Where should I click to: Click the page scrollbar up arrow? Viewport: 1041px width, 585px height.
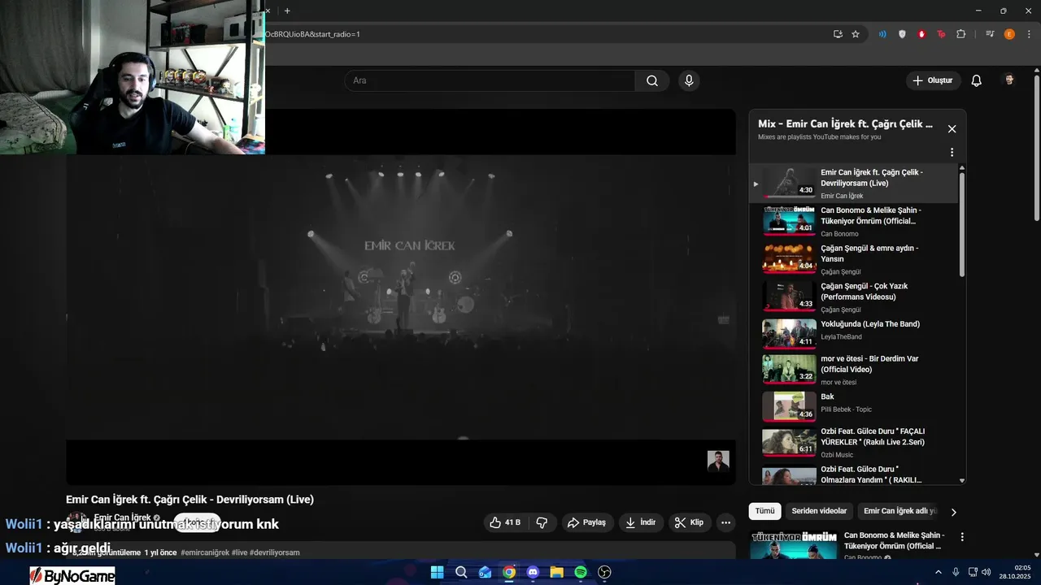pyautogui.click(x=1036, y=71)
